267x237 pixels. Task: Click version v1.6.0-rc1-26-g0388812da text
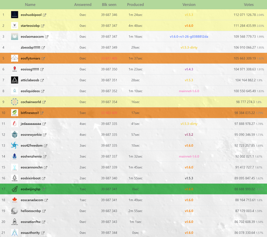(x=189, y=37)
